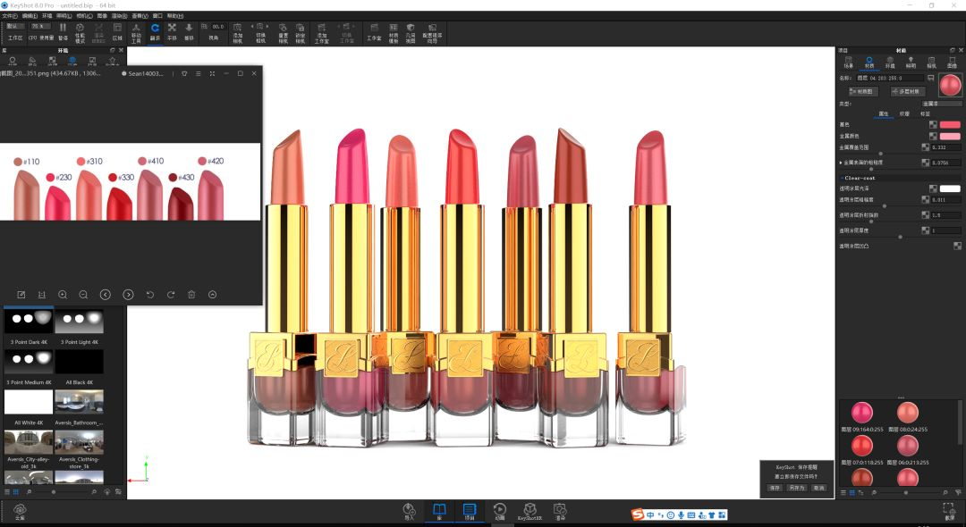Open the Cloud library icon

pyautogui.click(x=20, y=509)
